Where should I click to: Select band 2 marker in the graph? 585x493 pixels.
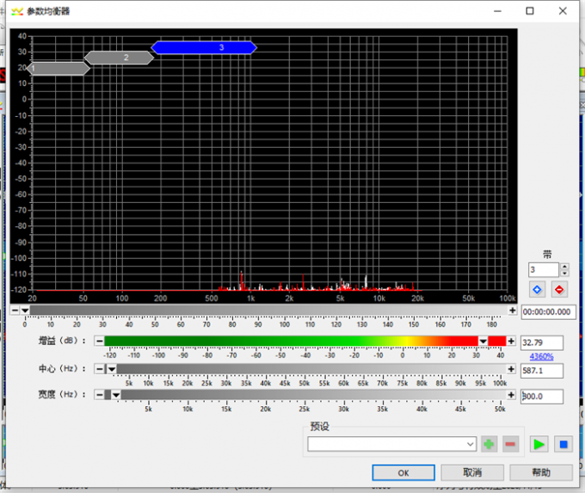[x=119, y=58]
